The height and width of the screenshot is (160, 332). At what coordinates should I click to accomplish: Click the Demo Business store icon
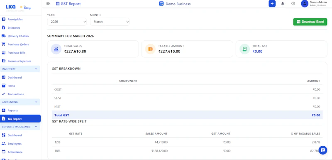(161, 4)
